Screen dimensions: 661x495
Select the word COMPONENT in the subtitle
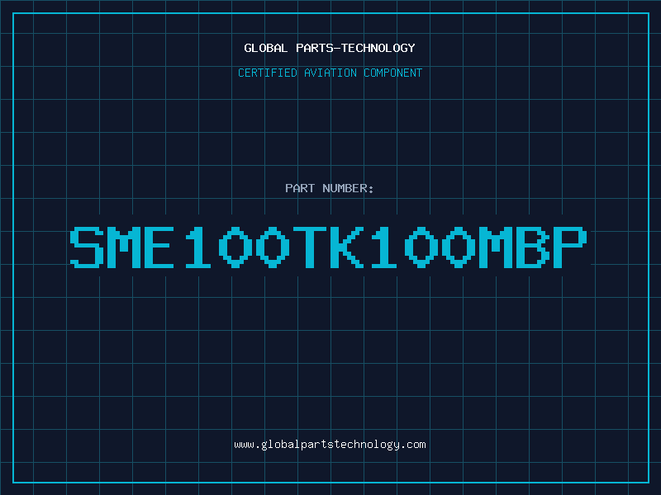tap(393, 73)
